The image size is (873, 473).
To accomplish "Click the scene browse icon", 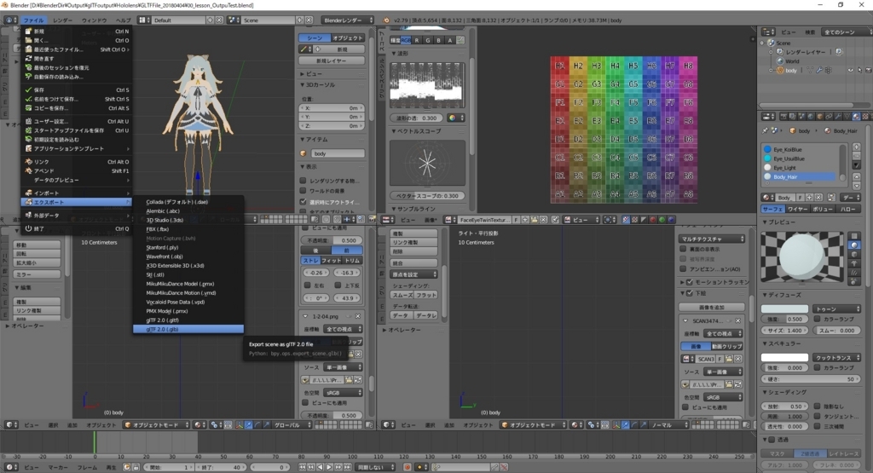I will tap(234, 20).
